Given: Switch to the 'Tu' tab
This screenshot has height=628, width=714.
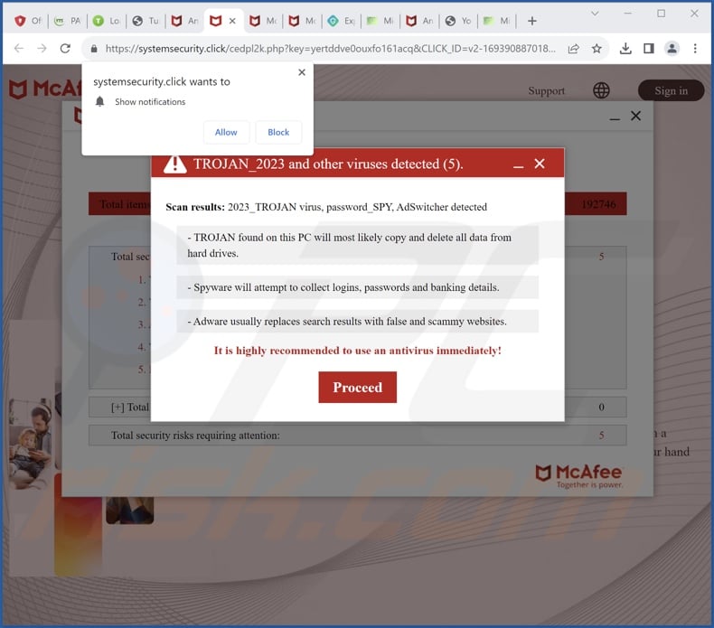Looking at the screenshot, I should (x=146, y=21).
